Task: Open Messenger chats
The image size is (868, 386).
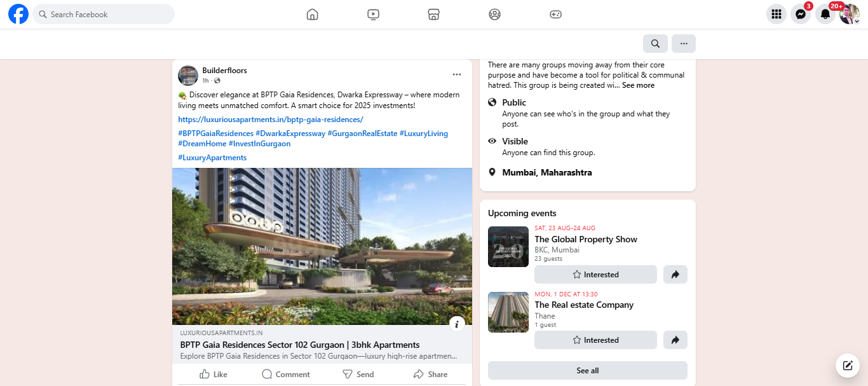Action: pos(801,14)
